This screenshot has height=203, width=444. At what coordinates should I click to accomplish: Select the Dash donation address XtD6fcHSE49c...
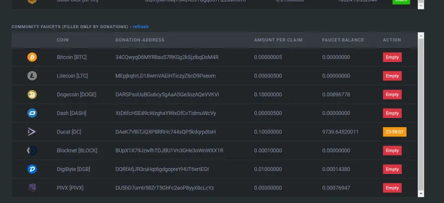coord(166,113)
